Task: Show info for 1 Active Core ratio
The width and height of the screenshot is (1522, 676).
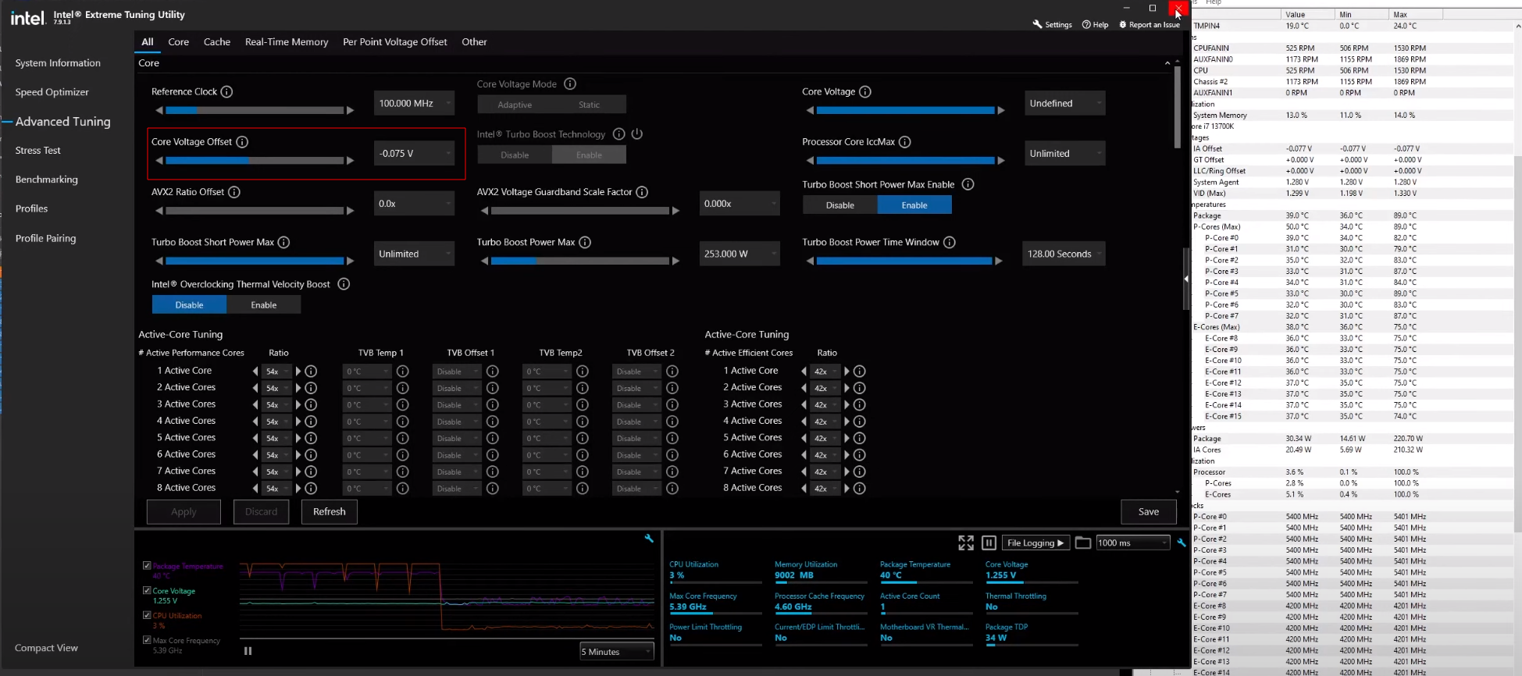Action: (x=311, y=372)
